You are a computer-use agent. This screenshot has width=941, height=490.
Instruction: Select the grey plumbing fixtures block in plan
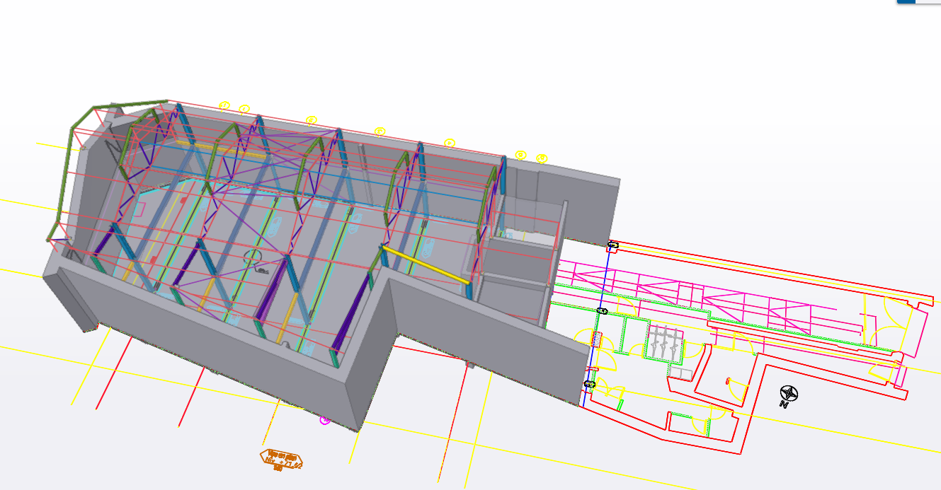coord(664,343)
